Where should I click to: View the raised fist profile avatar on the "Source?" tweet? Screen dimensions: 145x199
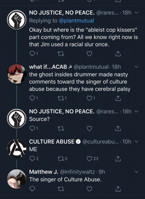click(17, 118)
